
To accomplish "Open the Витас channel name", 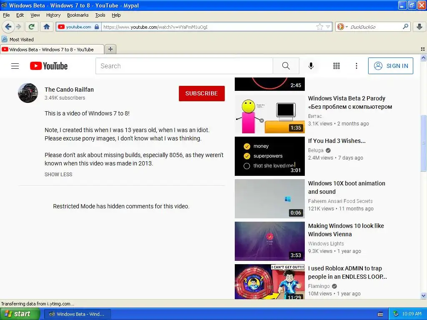I will 315,116.
